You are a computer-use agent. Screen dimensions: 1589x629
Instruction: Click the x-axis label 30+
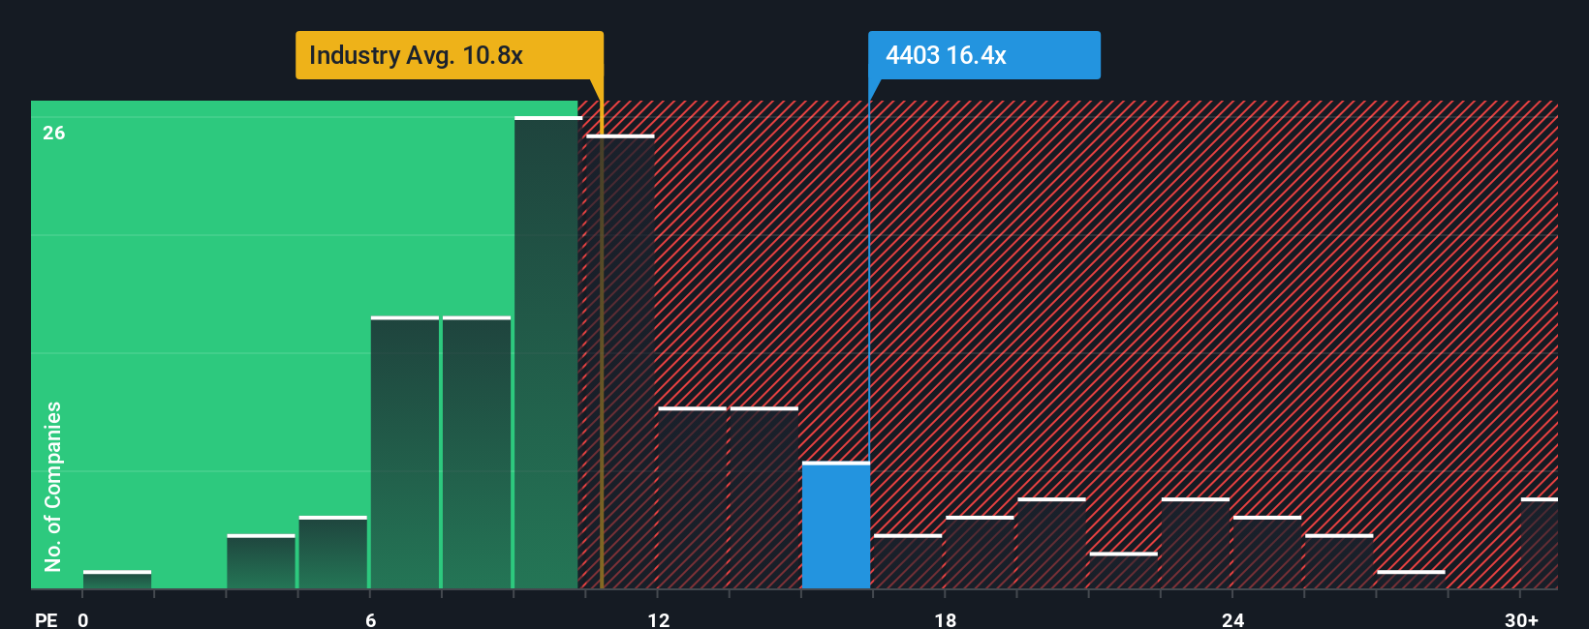(1521, 619)
